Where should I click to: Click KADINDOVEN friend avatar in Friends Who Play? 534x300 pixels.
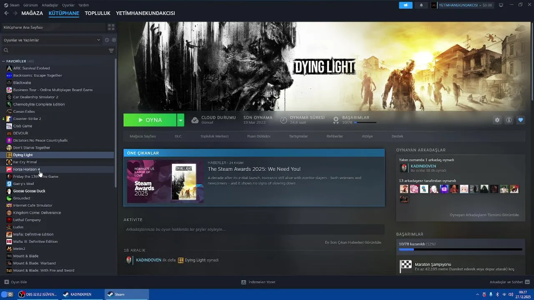tap(404, 168)
